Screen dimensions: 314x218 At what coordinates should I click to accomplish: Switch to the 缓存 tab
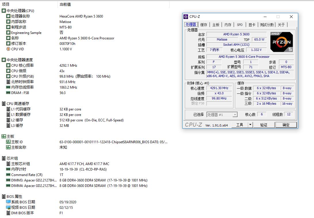[204, 25]
